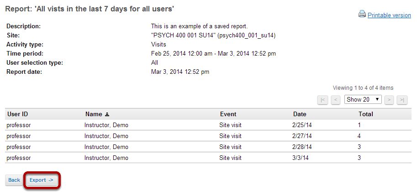Go to the previous page of results
The height and width of the screenshot is (195, 417).
[x=336, y=100]
